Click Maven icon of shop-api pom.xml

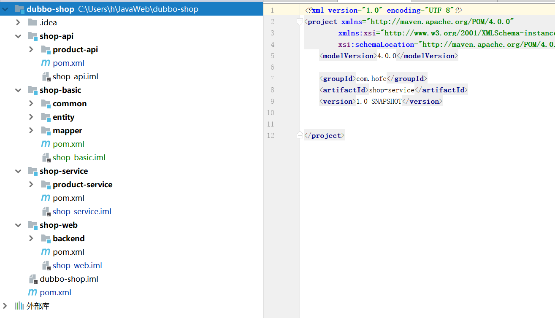click(x=46, y=63)
